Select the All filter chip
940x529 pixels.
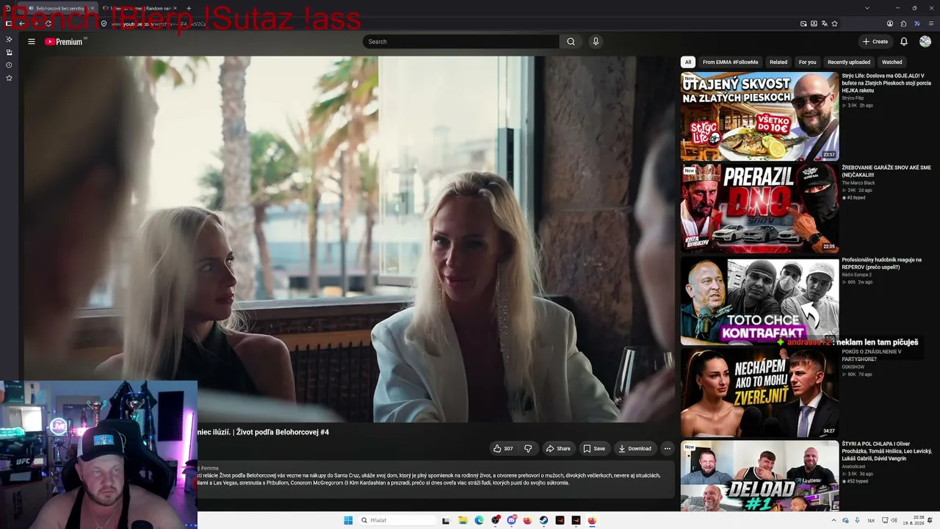pyautogui.click(x=688, y=62)
